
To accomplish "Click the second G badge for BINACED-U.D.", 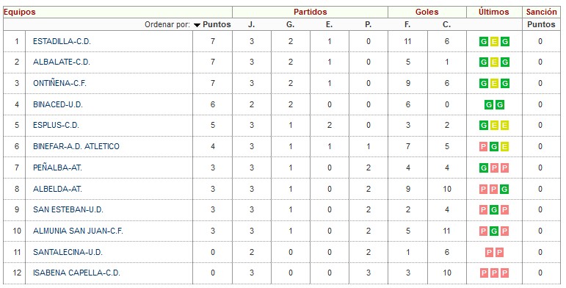I will tap(500, 105).
